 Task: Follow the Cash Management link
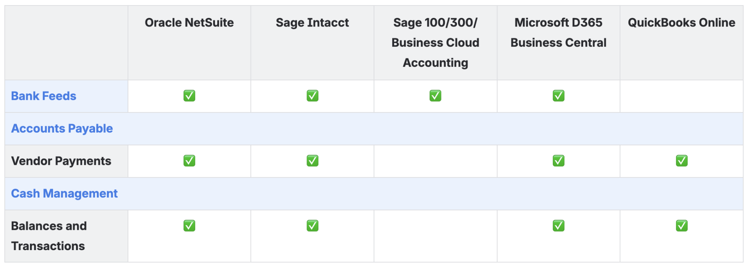point(64,194)
